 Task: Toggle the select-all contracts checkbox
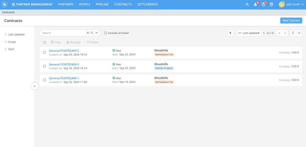(x=45, y=42)
